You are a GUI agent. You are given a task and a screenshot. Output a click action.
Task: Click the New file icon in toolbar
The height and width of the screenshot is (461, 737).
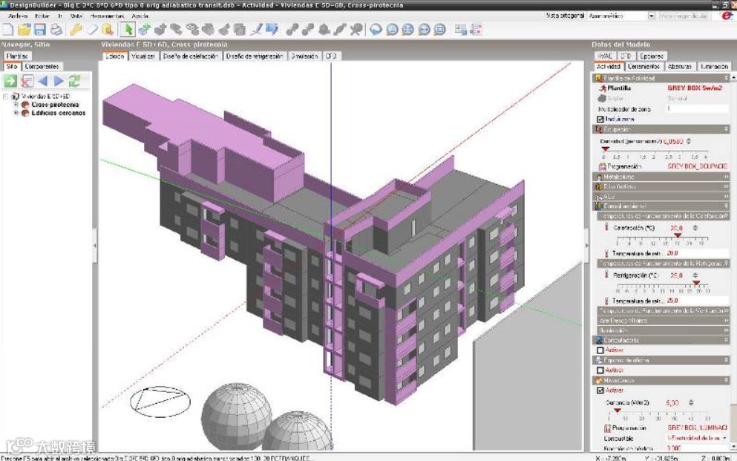point(8,30)
